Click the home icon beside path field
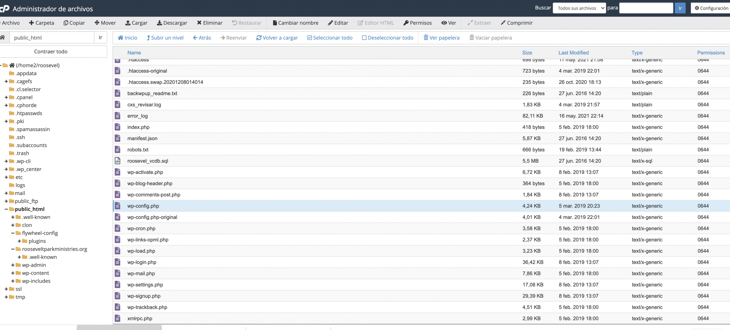 click(3, 38)
